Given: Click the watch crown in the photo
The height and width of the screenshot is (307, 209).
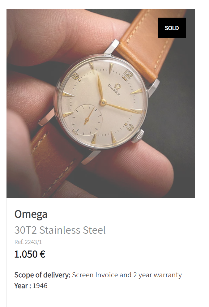Looking at the screenshot, I should click(x=138, y=136).
